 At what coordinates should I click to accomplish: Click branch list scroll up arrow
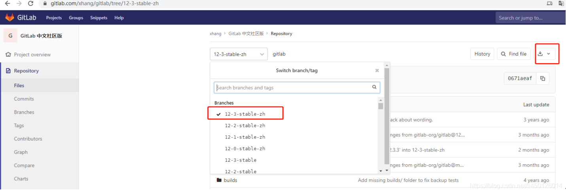[x=381, y=100]
